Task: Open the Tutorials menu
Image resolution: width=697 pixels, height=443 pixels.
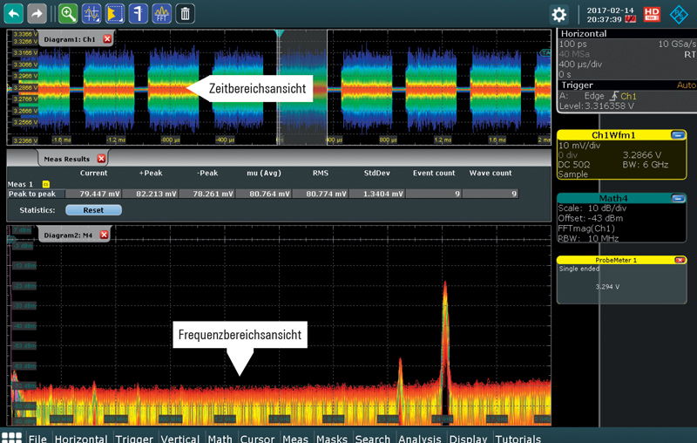Action: [518, 439]
